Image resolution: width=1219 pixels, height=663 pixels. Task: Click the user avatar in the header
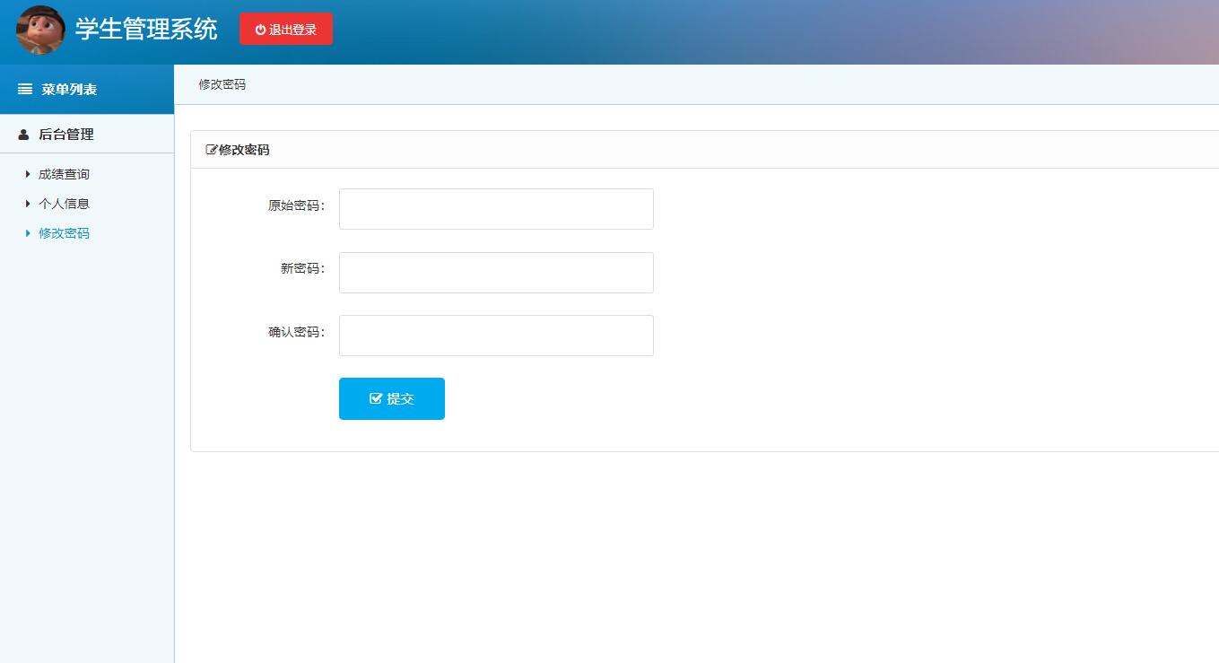[40, 31]
